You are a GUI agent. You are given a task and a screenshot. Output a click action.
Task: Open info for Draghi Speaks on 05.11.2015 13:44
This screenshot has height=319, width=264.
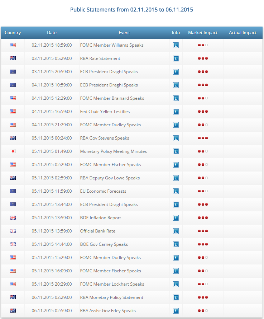coord(176,205)
